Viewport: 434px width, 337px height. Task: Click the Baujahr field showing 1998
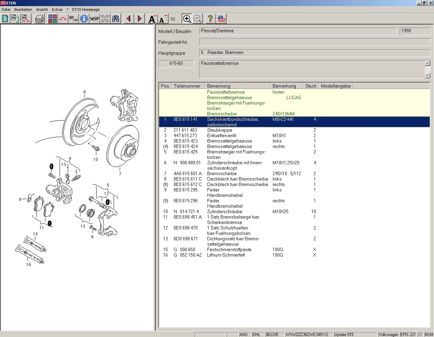tap(415, 31)
